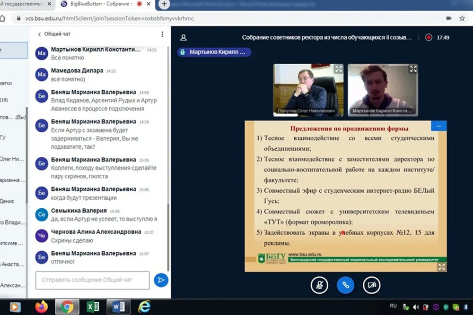
Task: Open a new browser tab
Action: coord(163,5)
